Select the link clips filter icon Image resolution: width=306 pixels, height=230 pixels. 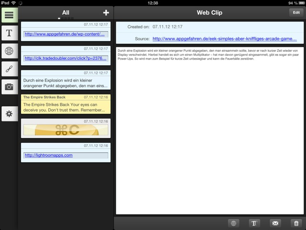tap(9, 69)
